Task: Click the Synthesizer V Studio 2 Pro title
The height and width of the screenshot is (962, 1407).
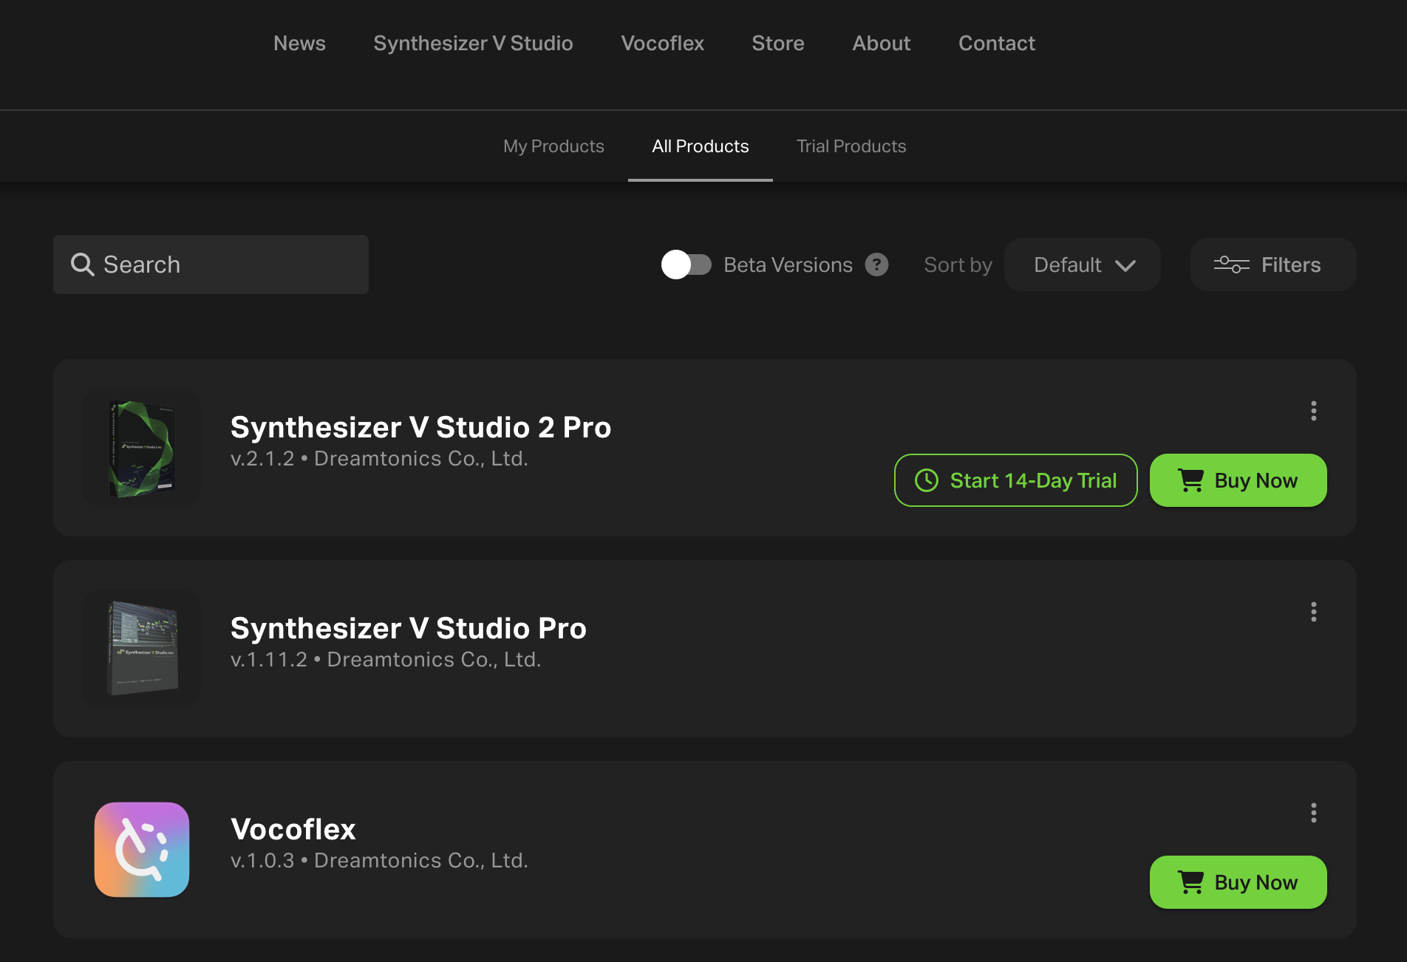Action: [x=420, y=427]
